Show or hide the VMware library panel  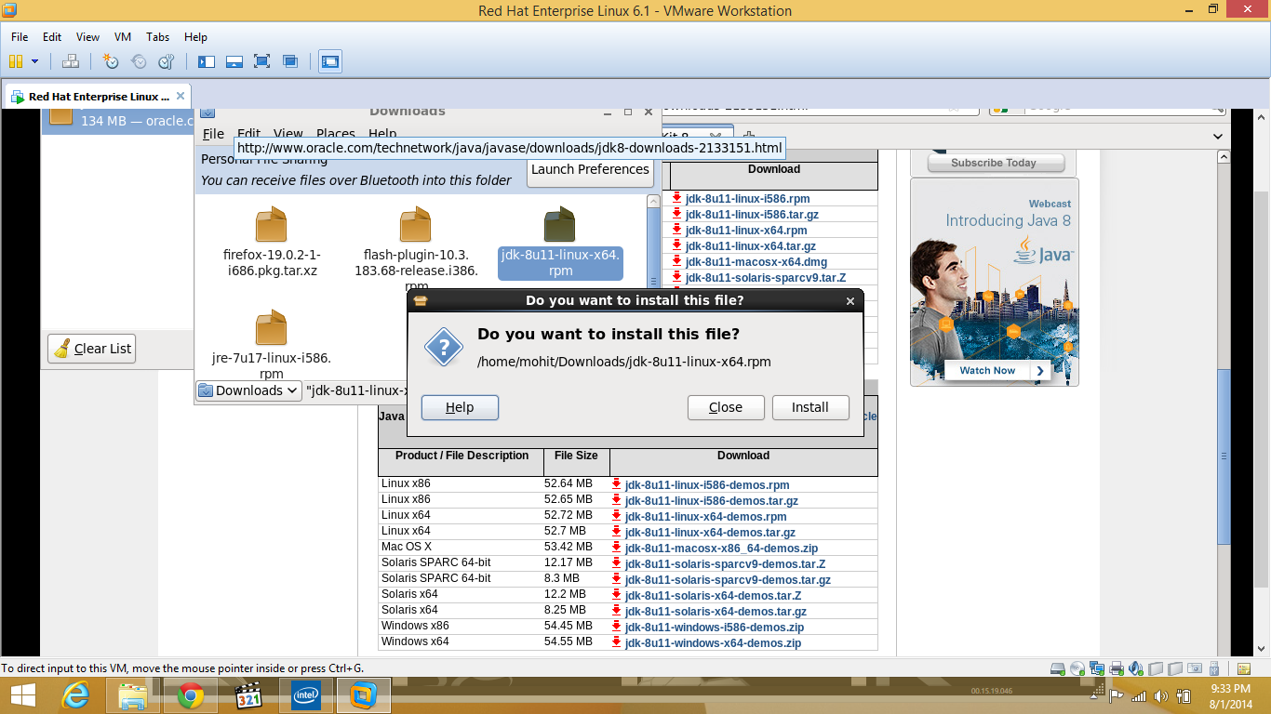click(x=207, y=61)
